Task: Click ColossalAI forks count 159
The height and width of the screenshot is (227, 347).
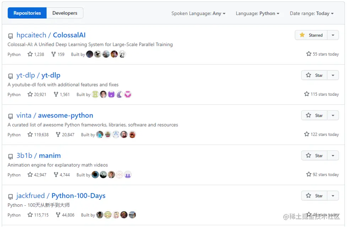Action: [58, 54]
